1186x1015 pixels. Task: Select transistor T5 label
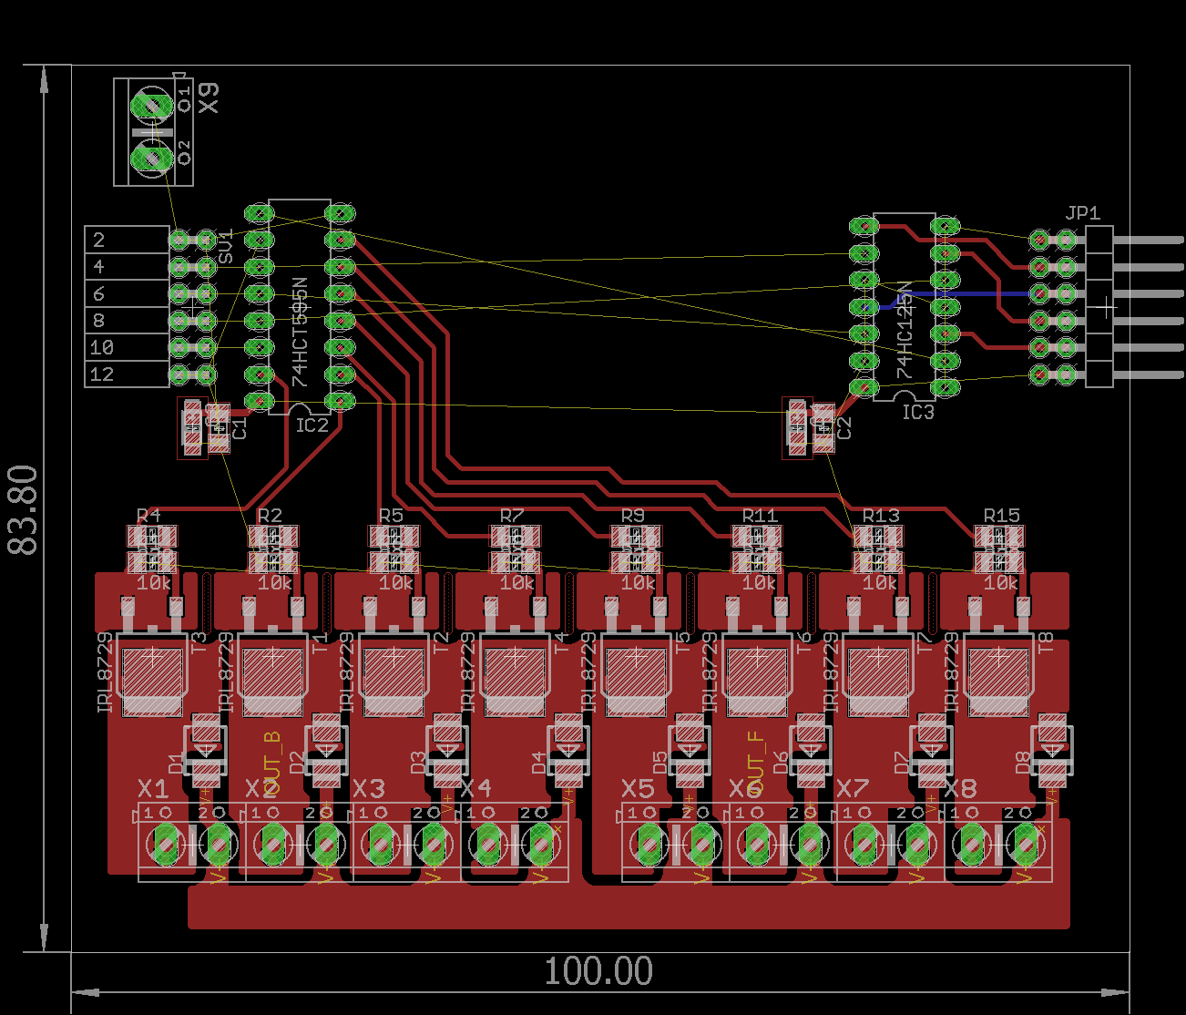[x=684, y=642]
